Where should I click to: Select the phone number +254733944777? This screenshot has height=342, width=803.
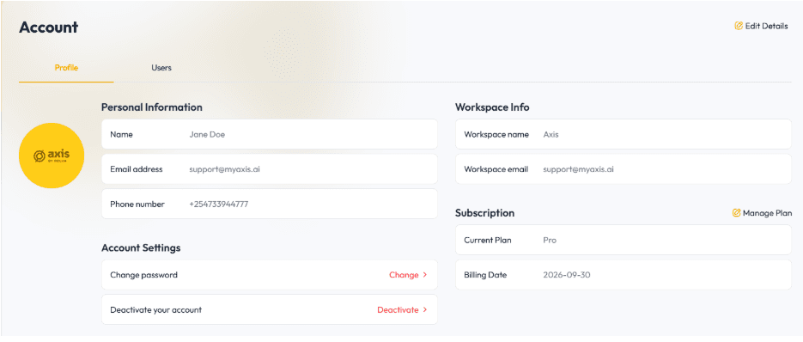click(219, 204)
